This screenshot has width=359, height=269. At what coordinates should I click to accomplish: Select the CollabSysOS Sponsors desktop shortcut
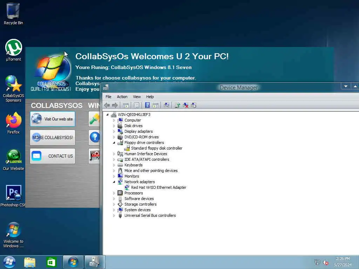click(x=13, y=89)
